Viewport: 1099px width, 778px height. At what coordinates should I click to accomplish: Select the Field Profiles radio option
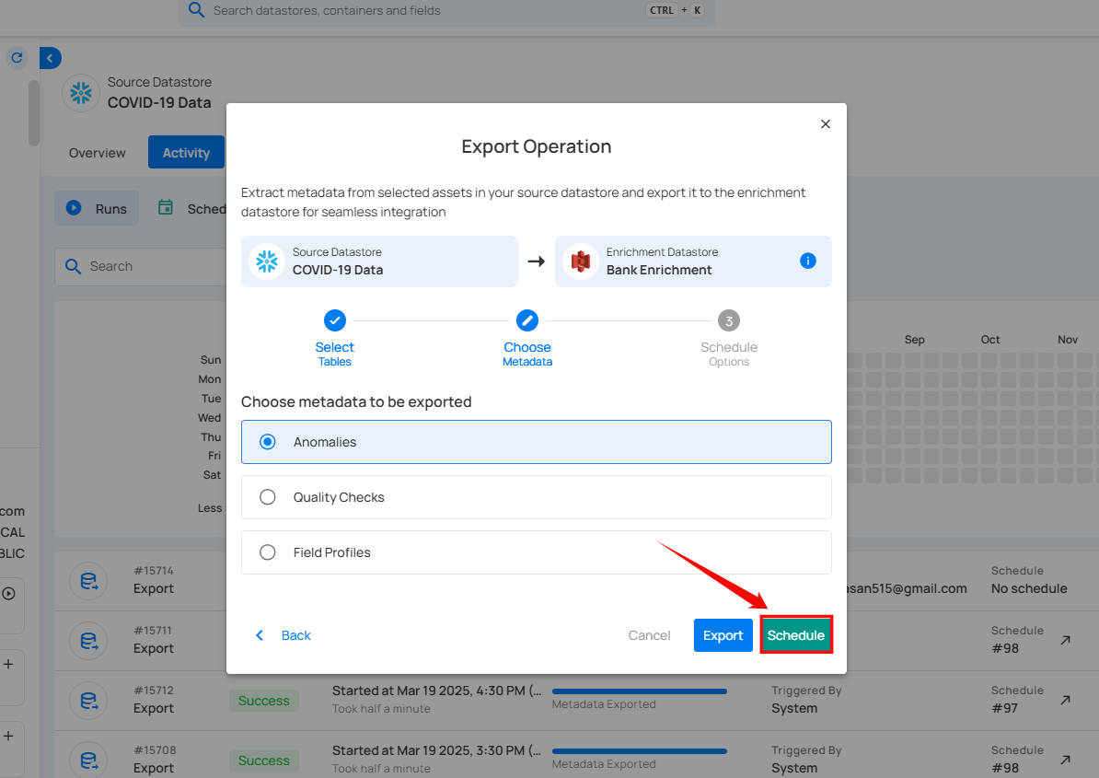click(268, 552)
